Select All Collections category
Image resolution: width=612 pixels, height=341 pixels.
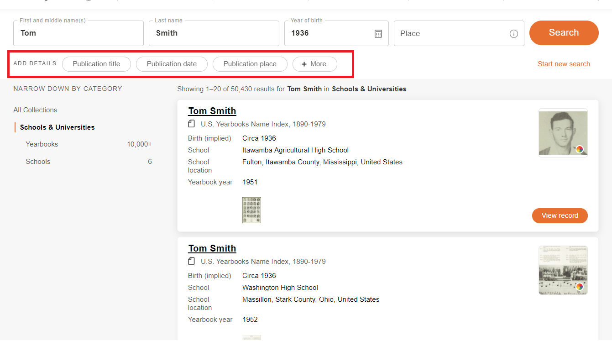[x=35, y=110]
